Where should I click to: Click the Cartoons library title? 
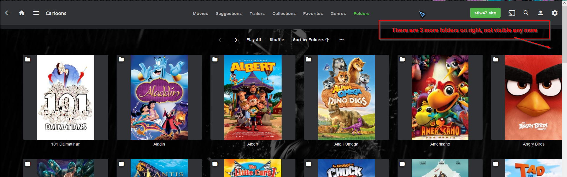point(56,13)
